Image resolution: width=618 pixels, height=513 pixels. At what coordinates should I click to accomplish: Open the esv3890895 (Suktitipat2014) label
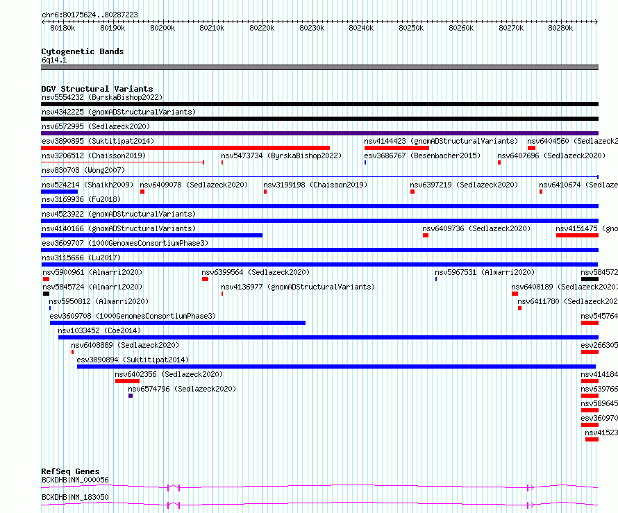coord(98,141)
